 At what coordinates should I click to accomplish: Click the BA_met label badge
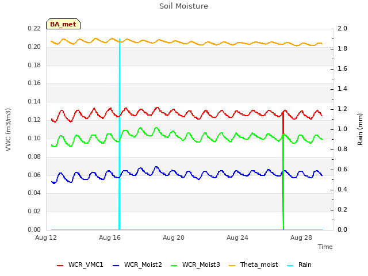tap(63, 24)
